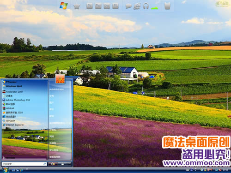The image size is (231, 173).
Task: Click the WPS文字 icon in Start menu
Action: coord(4,121)
